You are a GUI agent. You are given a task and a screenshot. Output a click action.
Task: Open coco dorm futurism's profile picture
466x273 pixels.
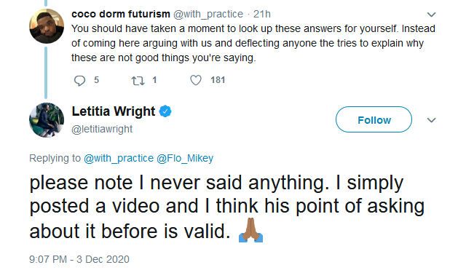(x=47, y=26)
